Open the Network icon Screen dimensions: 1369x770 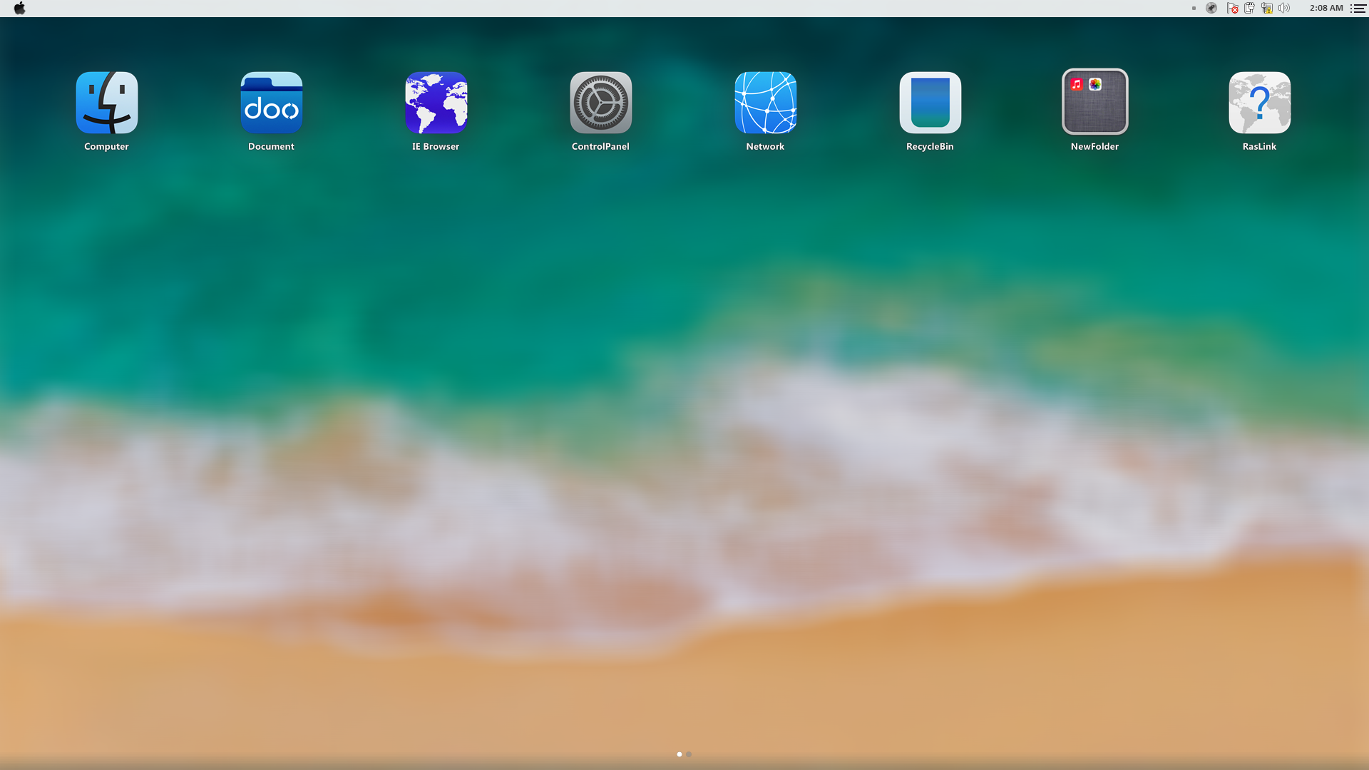pos(766,103)
